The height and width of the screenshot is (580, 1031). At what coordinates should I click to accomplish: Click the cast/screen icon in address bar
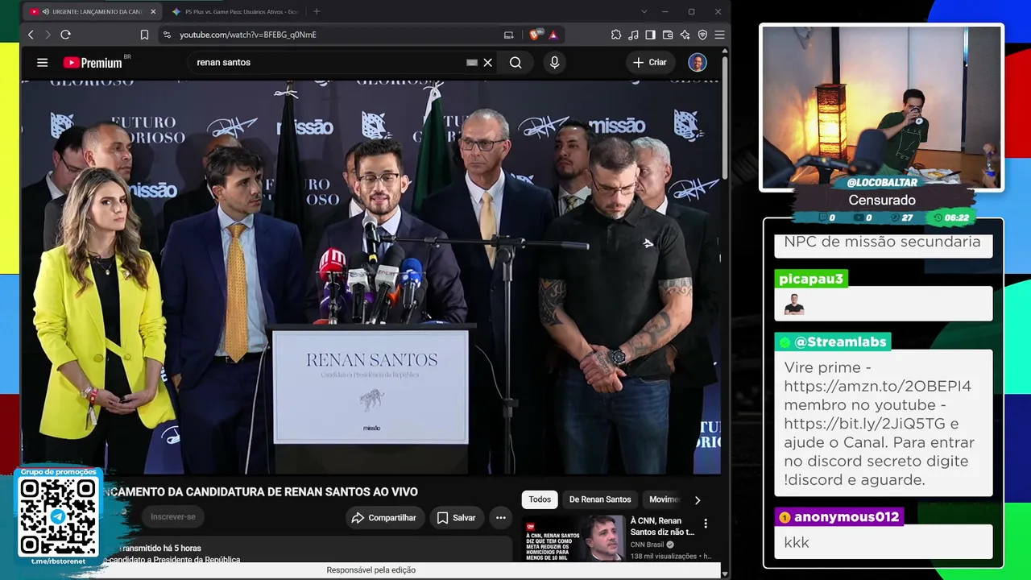(508, 35)
